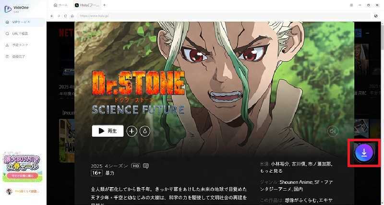Open the hamburger menu in the title bar
This screenshot has width=384, height=205.
(351, 5)
